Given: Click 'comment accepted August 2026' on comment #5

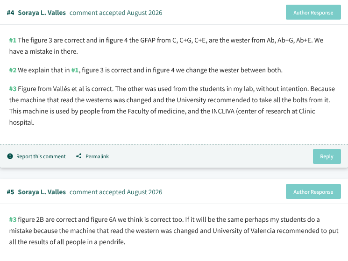Looking at the screenshot, I should pyautogui.click(x=116, y=192).
